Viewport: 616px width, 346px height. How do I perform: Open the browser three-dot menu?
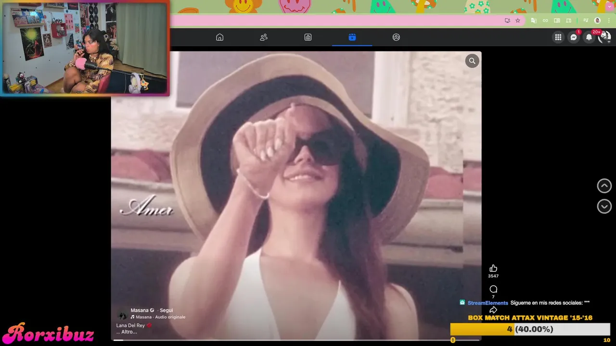click(609, 20)
